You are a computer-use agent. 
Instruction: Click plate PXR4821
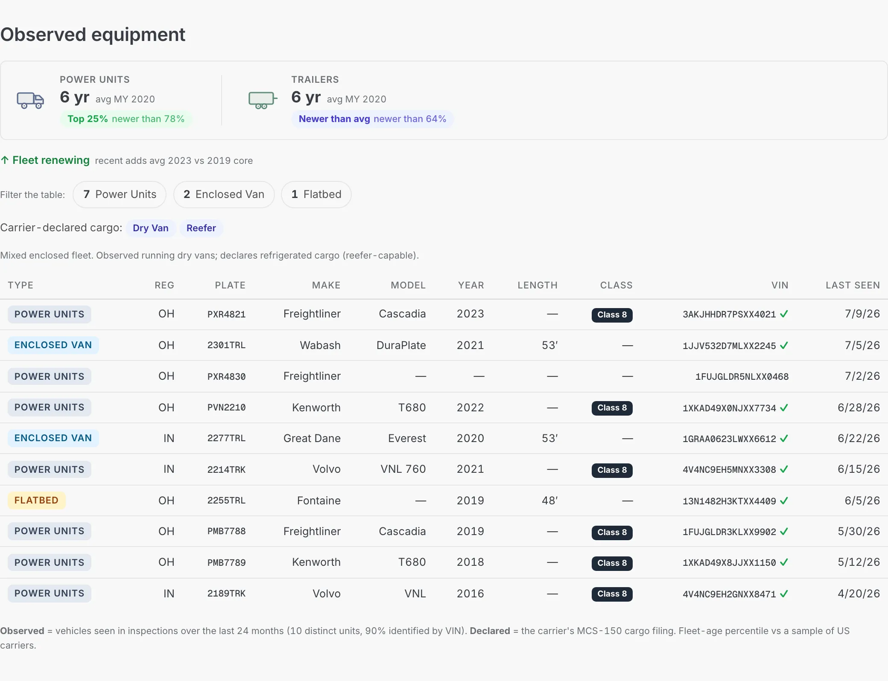point(227,314)
